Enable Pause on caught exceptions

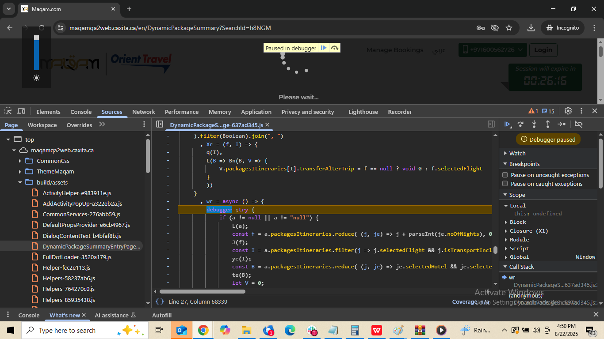tap(505, 184)
